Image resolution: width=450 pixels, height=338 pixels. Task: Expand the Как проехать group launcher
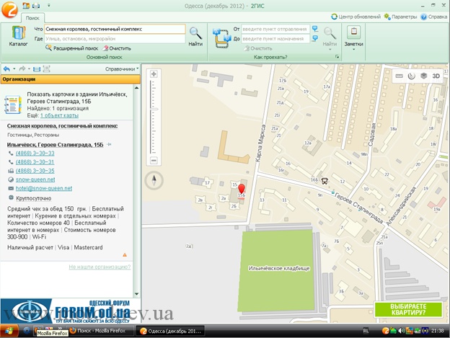pos(337,56)
